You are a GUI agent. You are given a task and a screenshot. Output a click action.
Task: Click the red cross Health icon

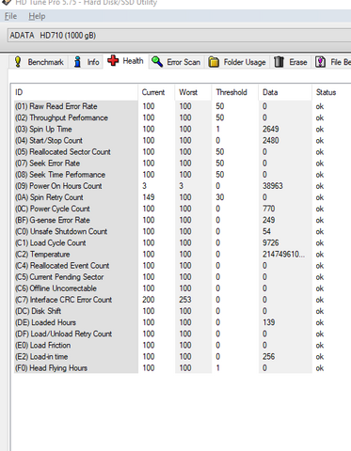point(113,60)
